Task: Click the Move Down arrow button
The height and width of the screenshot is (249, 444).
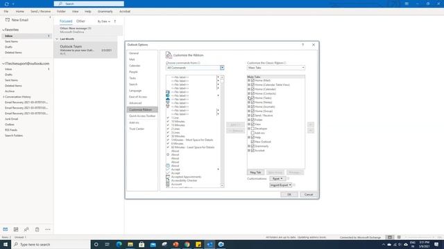Action: tap(311, 131)
